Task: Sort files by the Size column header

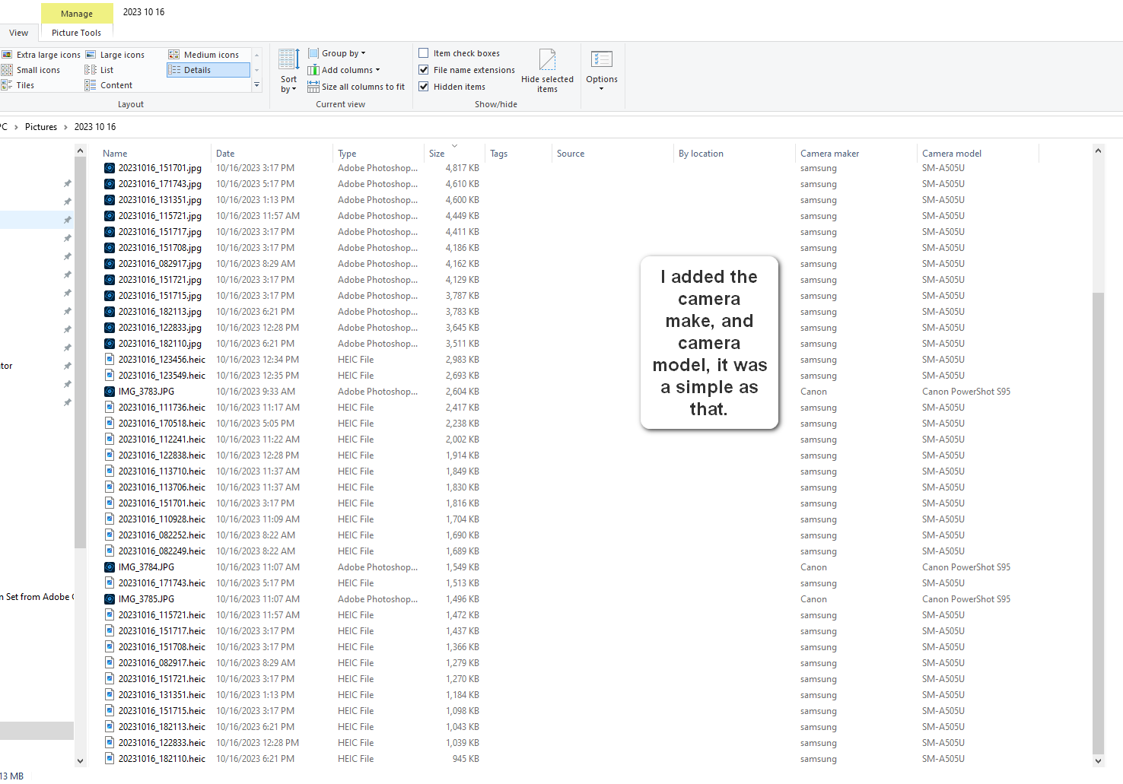Action: pos(437,153)
